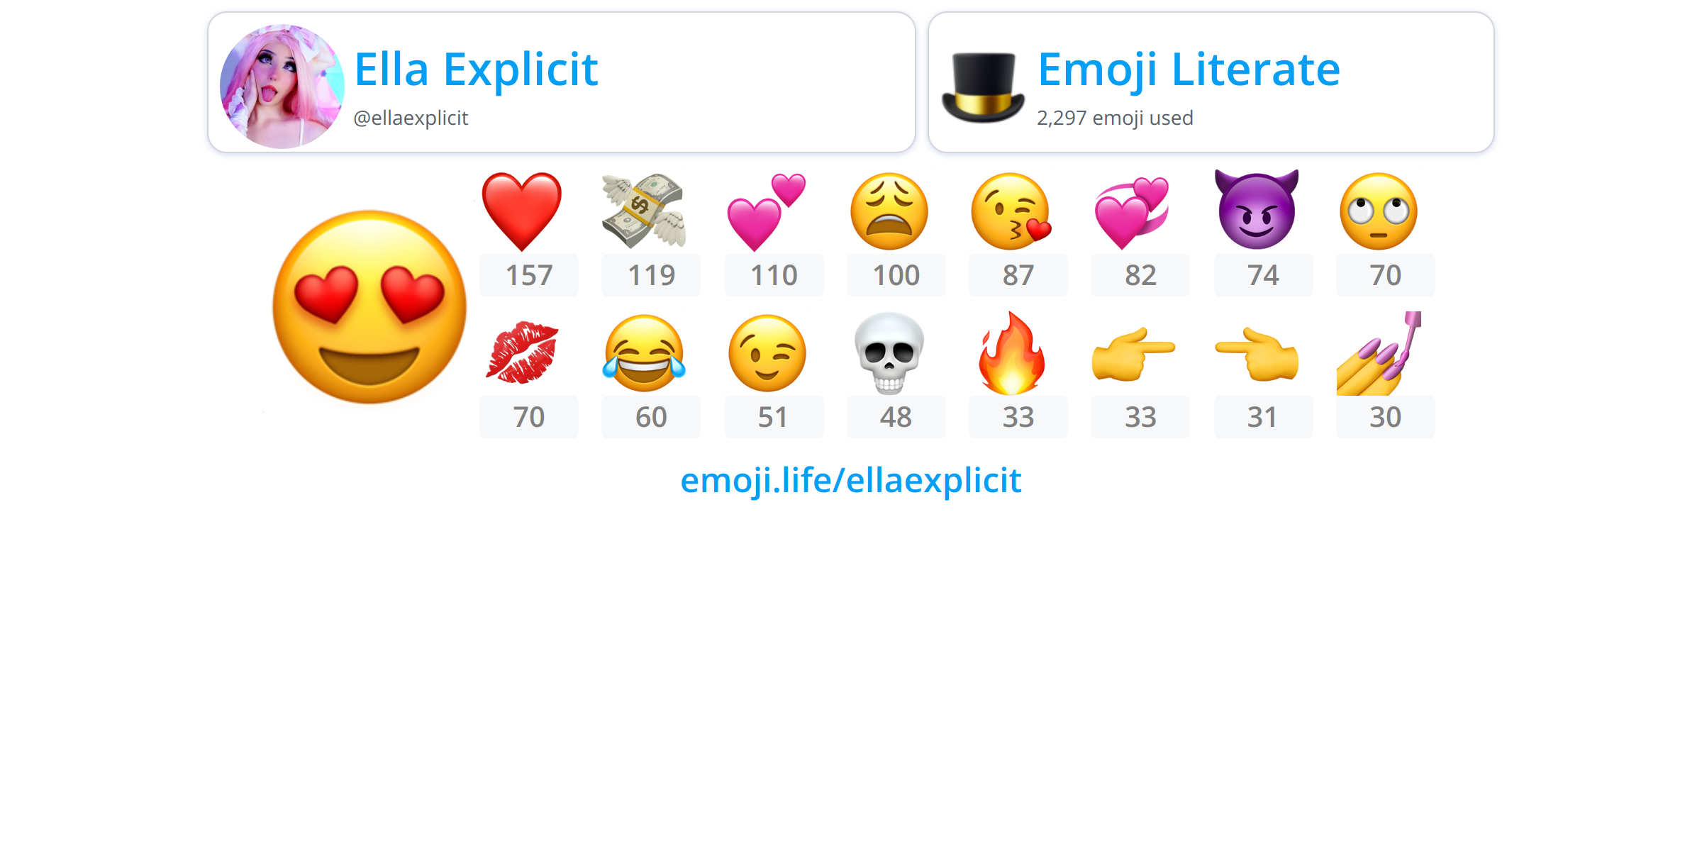
Task: Open the emoji.life/ellaexplicit link
Action: point(851,481)
